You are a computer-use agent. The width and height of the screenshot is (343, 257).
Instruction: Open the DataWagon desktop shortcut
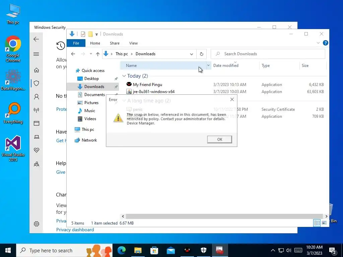point(13,80)
